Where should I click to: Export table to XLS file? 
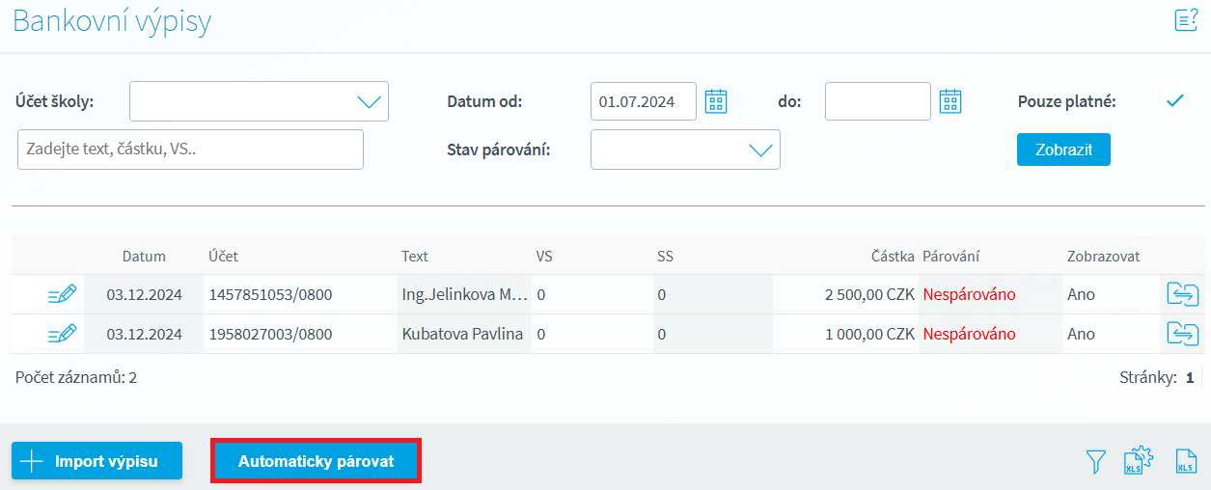[x=1186, y=462]
